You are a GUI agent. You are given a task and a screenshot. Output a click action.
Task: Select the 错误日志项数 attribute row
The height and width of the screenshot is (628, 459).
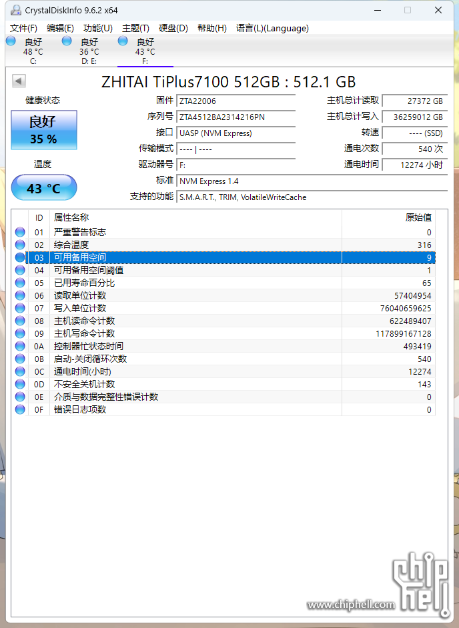(x=223, y=409)
